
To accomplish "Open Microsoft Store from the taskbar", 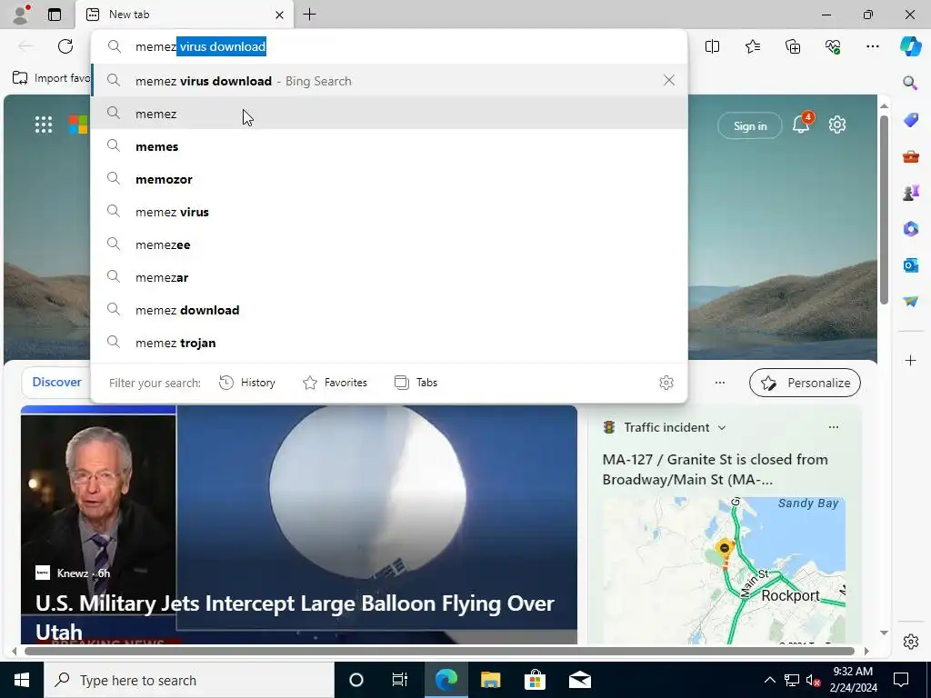I will point(535,680).
